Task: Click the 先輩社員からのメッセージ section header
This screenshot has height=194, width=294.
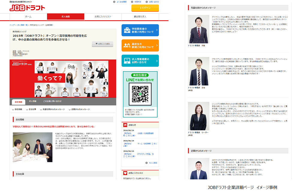Action: 238,8
